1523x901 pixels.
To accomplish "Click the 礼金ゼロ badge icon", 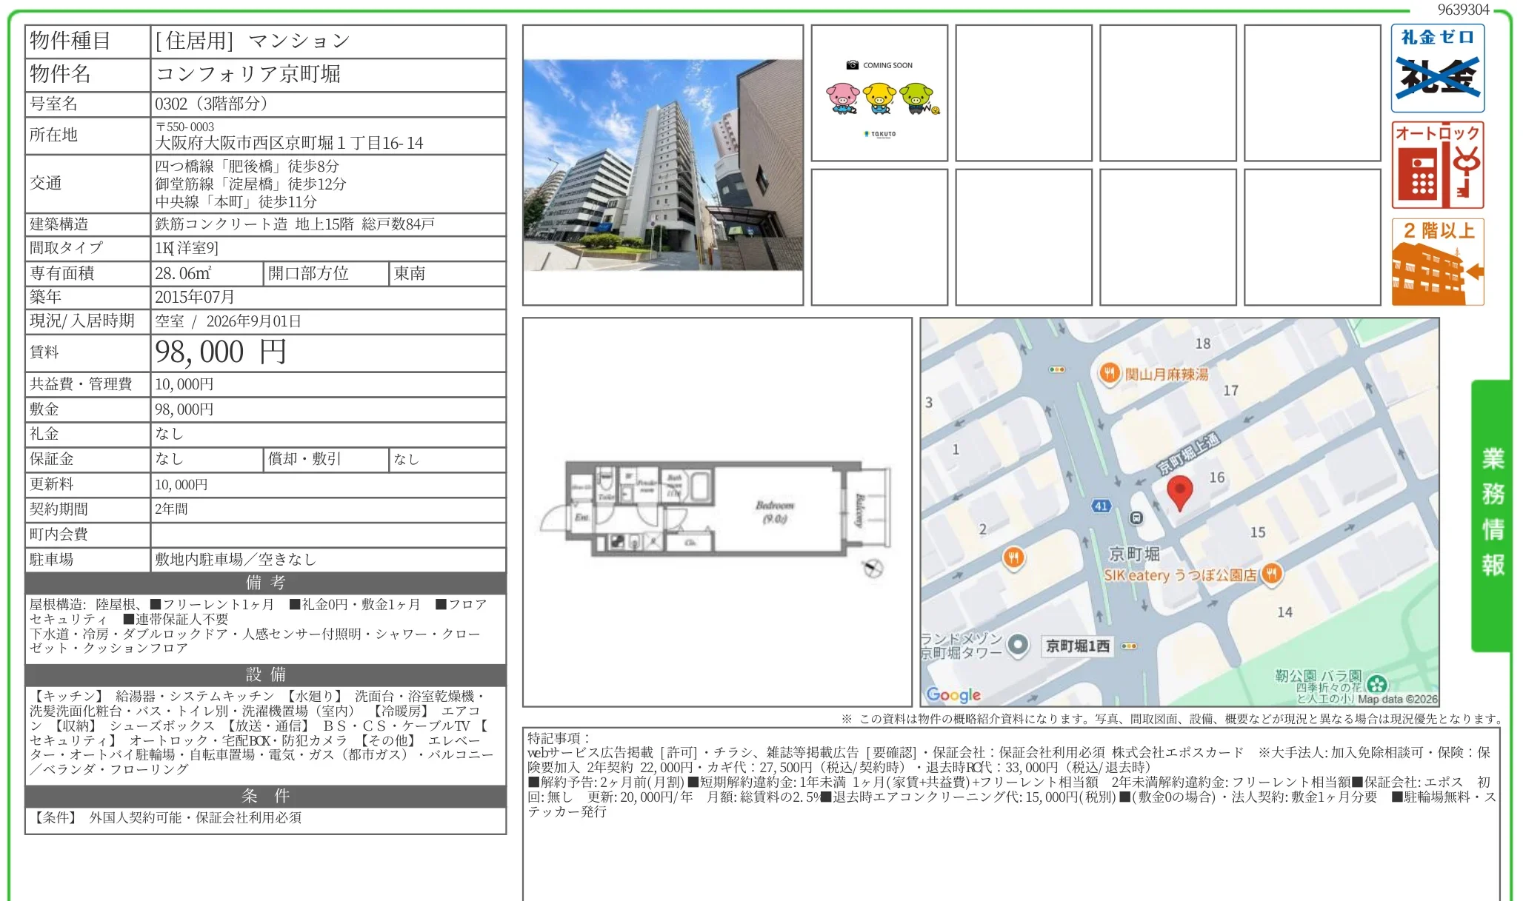I will [1437, 68].
